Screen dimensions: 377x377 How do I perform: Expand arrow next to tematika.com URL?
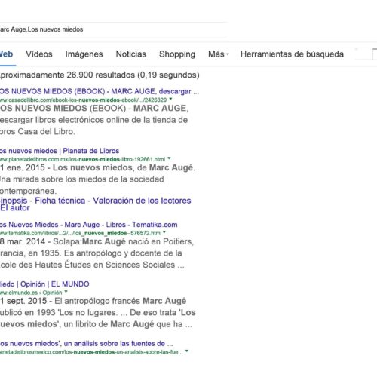164,232
